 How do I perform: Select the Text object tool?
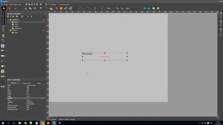(2, 61)
